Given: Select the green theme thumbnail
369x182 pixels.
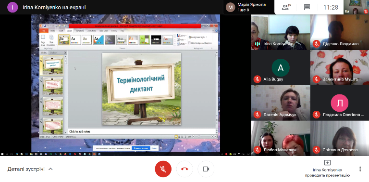Looking at the screenshot, I should click(145, 39).
